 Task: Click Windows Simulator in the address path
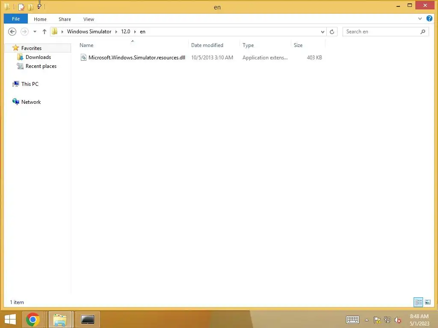pos(89,32)
